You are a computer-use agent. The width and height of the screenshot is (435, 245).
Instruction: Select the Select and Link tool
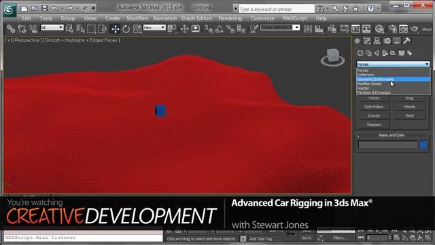coord(11,29)
